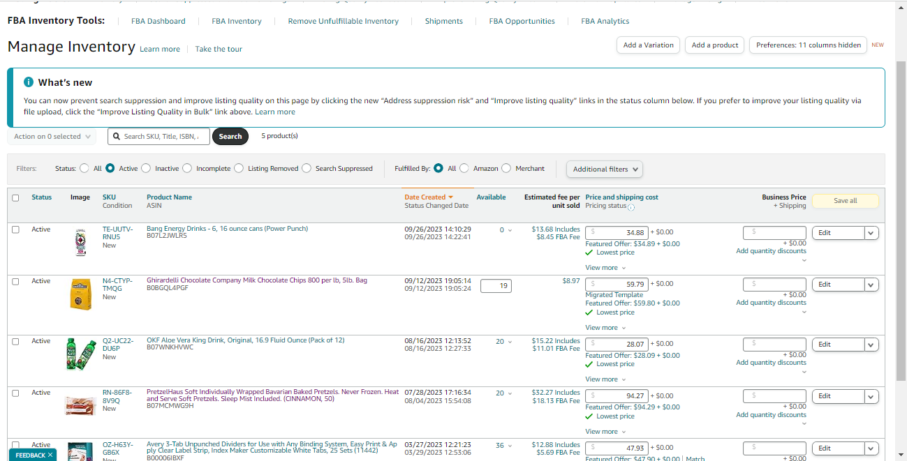
Task: Add quantity discounts for Bang Energy row
Action: click(771, 251)
